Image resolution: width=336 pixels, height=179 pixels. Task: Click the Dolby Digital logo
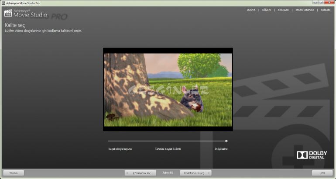pyautogui.click(x=312, y=155)
